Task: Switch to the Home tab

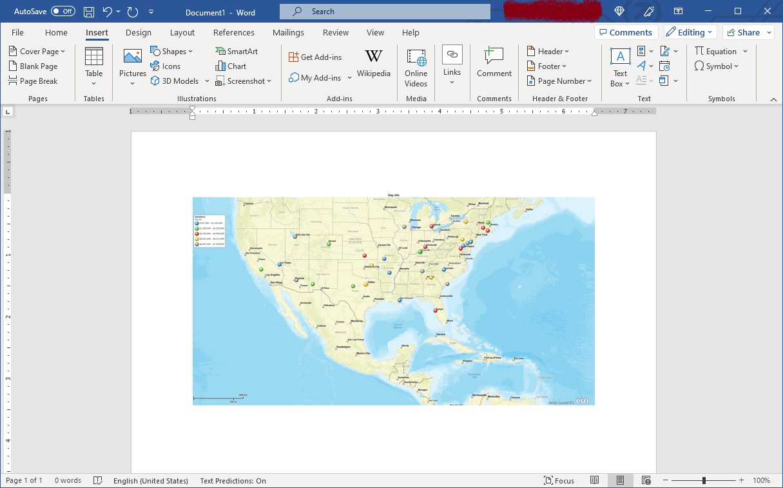Action: click(x=56, y=32)
